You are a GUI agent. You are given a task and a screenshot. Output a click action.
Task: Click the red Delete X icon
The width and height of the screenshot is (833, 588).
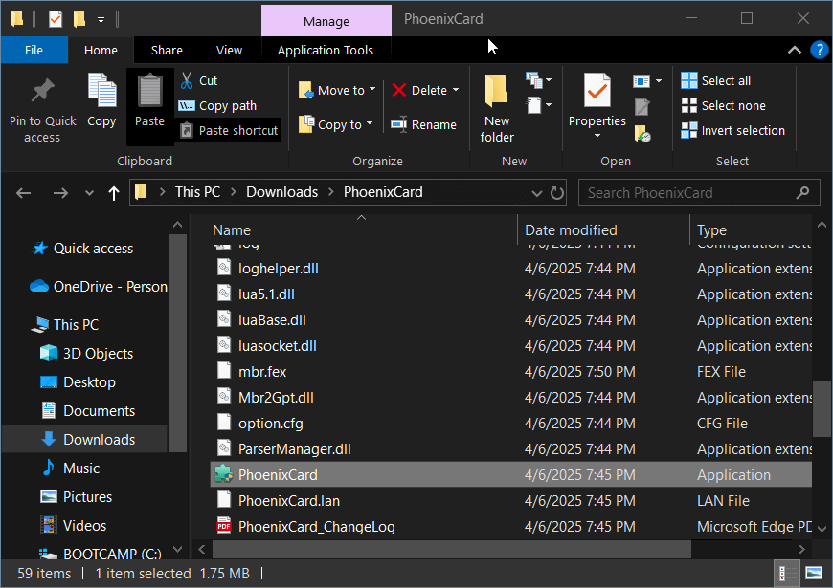pos(399,90)
